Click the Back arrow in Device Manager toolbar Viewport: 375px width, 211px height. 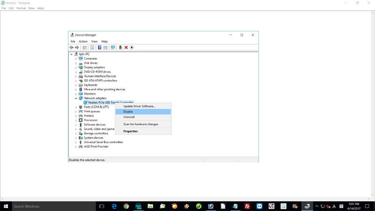71,48
